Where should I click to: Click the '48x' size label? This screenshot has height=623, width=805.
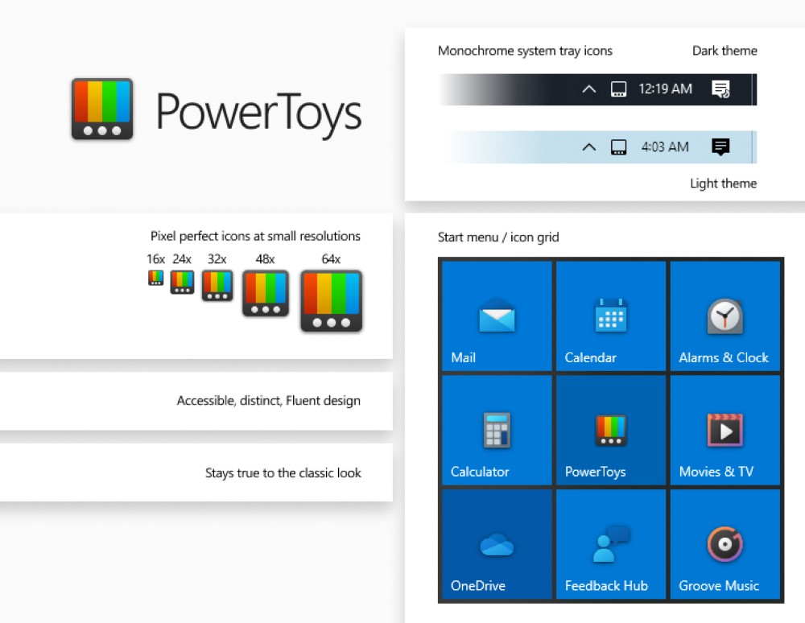pyautogui.click(x=265, y=258)
